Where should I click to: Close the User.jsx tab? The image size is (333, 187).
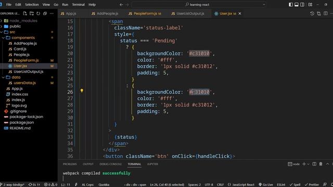point(240,14)
